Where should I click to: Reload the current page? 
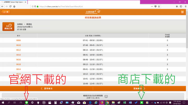coord(10,6)
